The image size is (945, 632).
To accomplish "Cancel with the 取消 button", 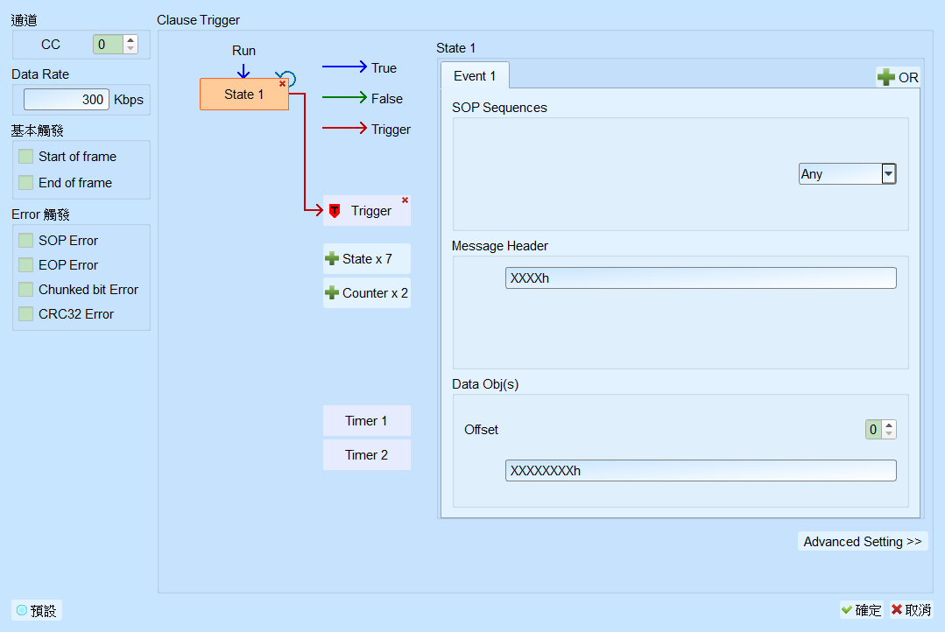I will [x=911, y=610].
